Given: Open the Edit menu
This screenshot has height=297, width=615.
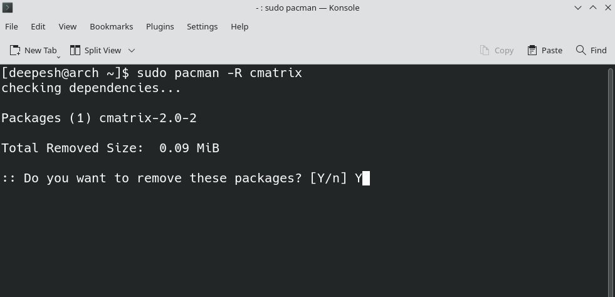Looking at the screenshot, I should tap(38, 26).
